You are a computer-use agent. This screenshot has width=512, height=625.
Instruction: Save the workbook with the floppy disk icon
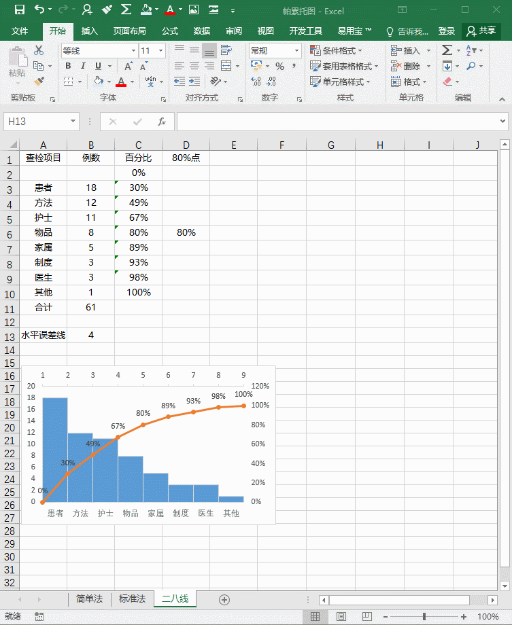point(19,10)
